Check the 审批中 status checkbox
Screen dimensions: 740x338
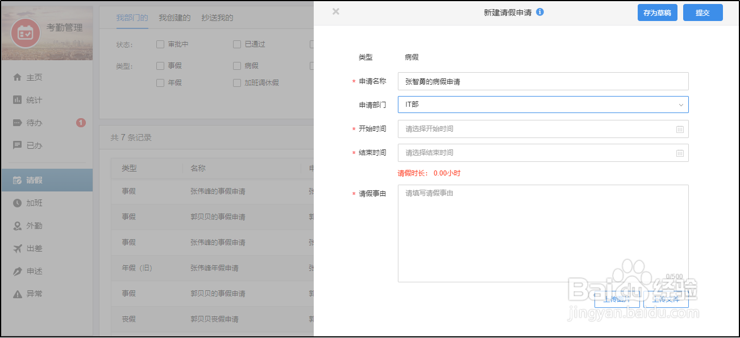[160, 44]
